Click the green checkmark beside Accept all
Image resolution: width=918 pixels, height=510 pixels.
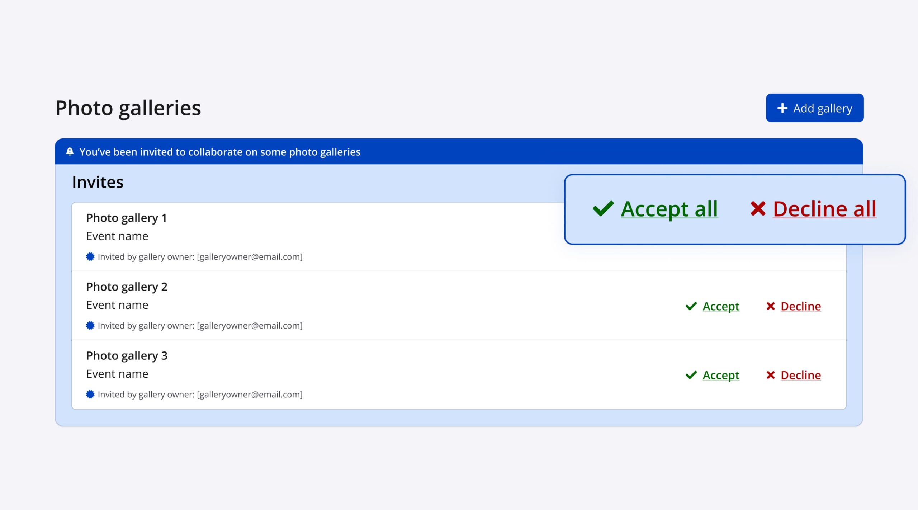[603, 209]
